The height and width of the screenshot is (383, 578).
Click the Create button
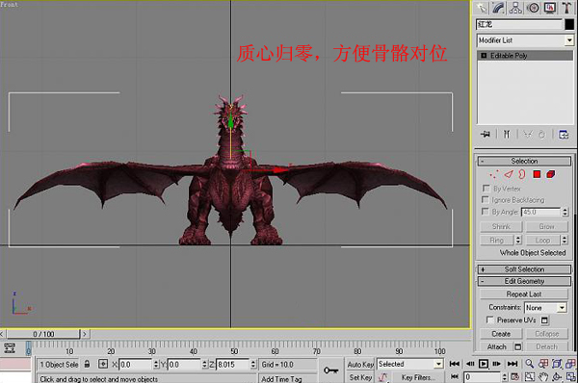tap(501, 334)
